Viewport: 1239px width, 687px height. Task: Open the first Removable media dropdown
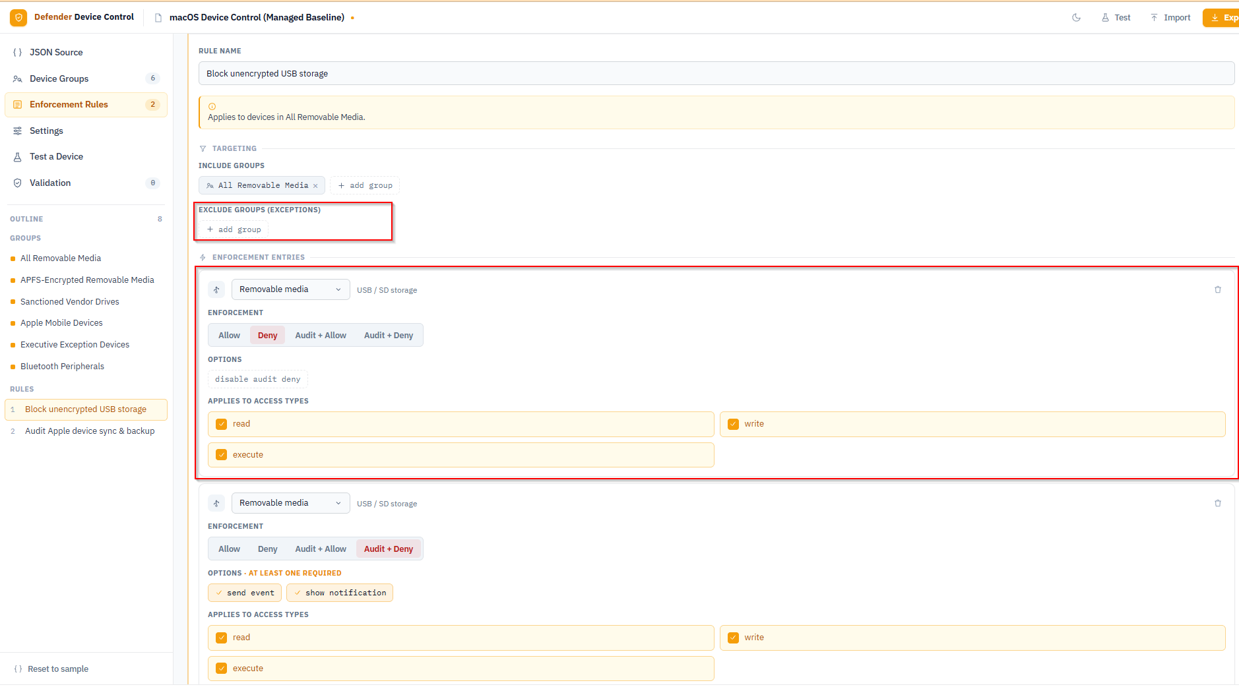291,289
